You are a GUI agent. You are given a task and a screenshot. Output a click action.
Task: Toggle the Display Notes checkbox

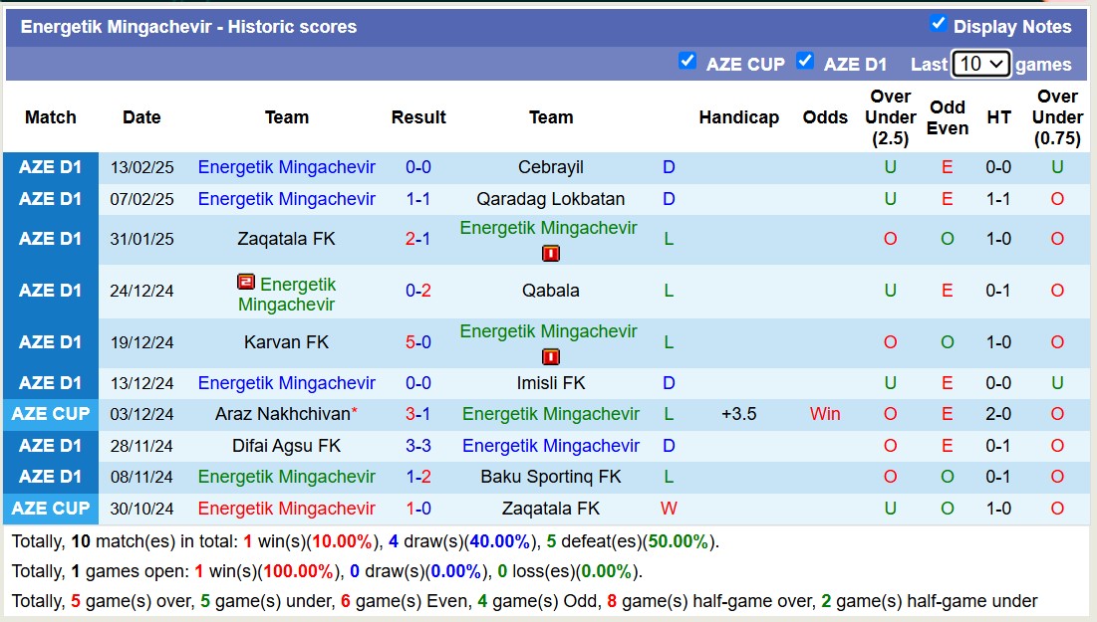coord(938,24)
